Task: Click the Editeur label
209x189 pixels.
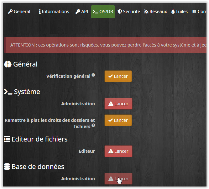Action: pyautogui.click(x=87, y=151)
